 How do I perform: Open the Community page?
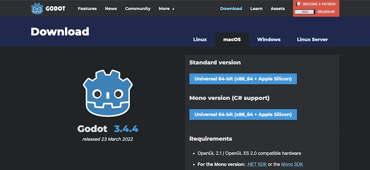pyautogui.click(x=138, y=8)
